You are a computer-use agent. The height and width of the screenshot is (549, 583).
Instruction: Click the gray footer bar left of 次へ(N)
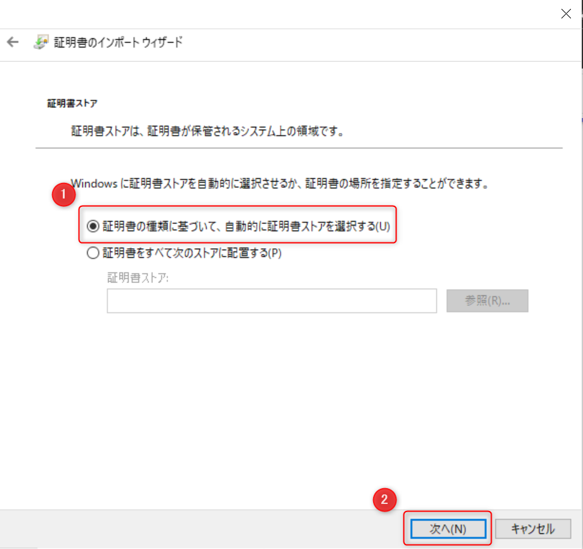190,529
